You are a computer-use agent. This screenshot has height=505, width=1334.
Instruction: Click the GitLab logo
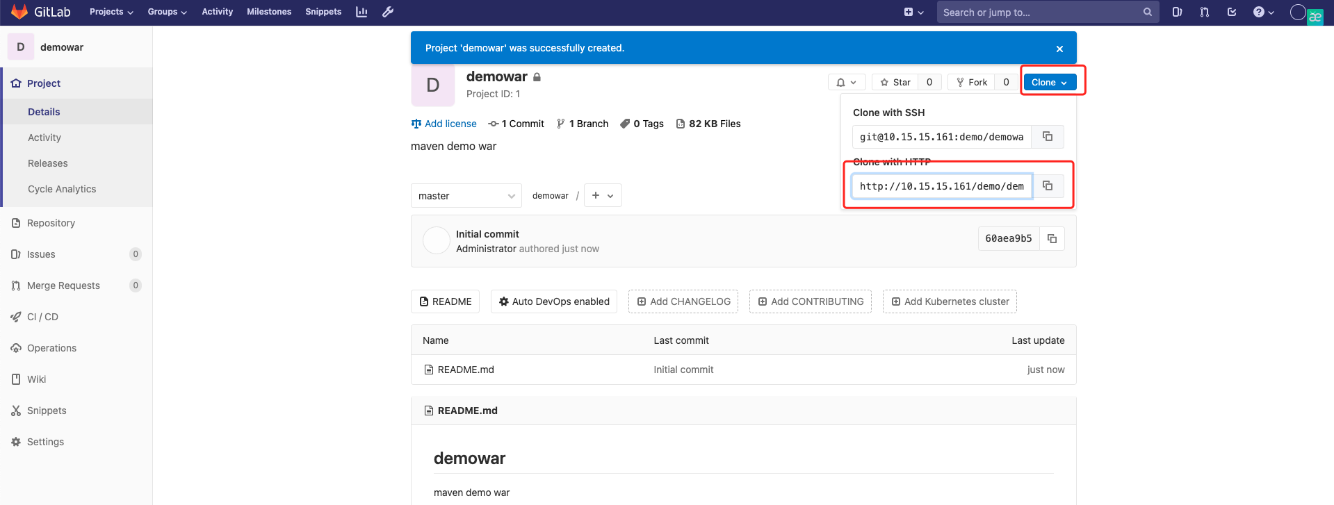point(40,12)
